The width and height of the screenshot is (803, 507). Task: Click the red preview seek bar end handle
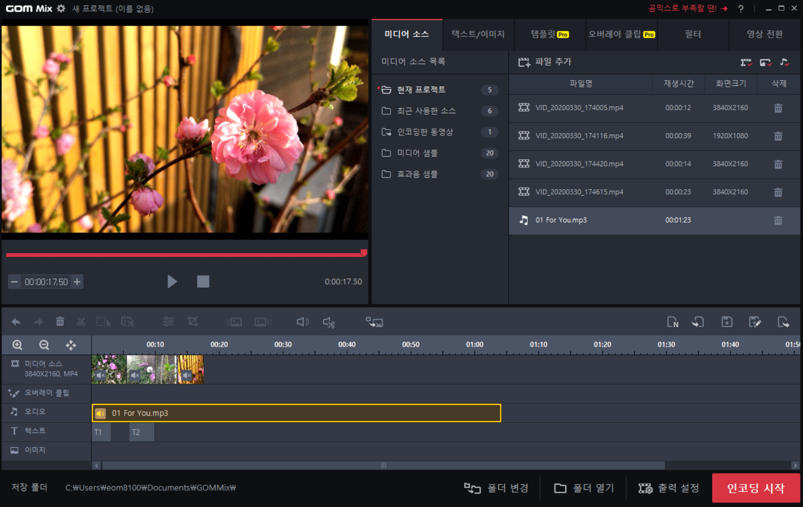(364, 253)
